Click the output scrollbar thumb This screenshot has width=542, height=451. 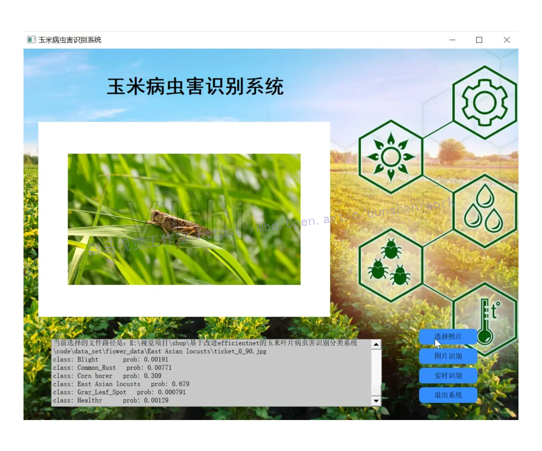click(376, 390)
